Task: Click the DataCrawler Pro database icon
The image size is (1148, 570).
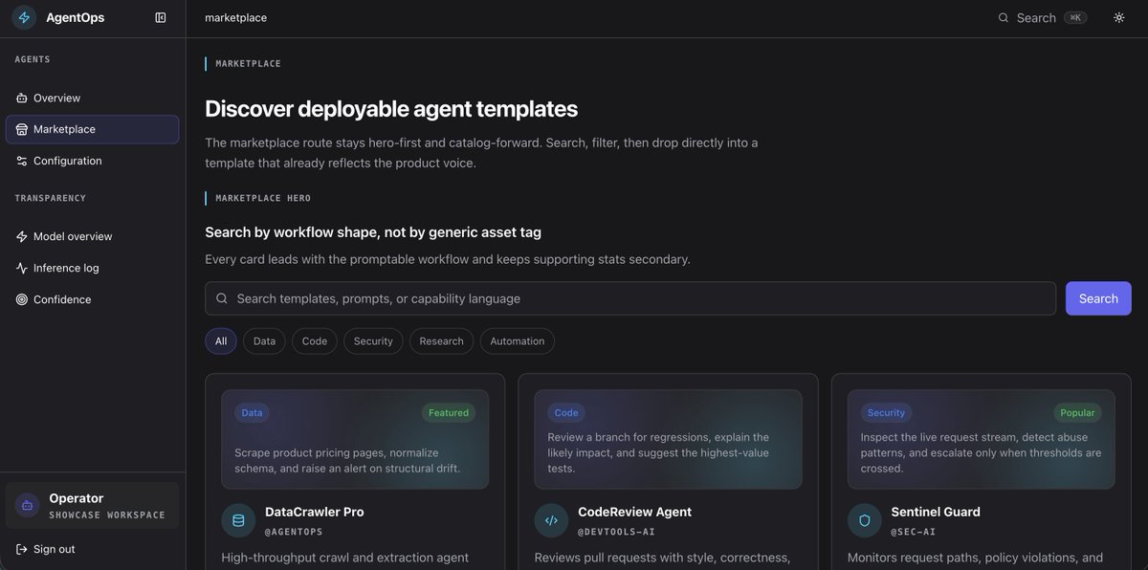Action: (238, 520)
